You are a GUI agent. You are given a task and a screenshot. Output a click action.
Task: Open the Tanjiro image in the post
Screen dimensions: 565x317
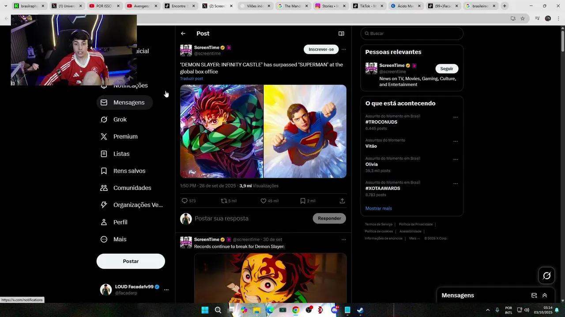pyautogui.click(x=222, y=132)
